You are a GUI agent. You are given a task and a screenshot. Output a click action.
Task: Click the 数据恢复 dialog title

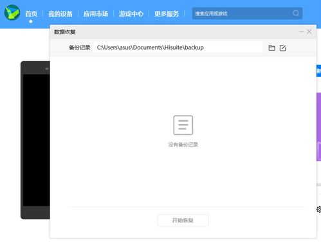64,32
